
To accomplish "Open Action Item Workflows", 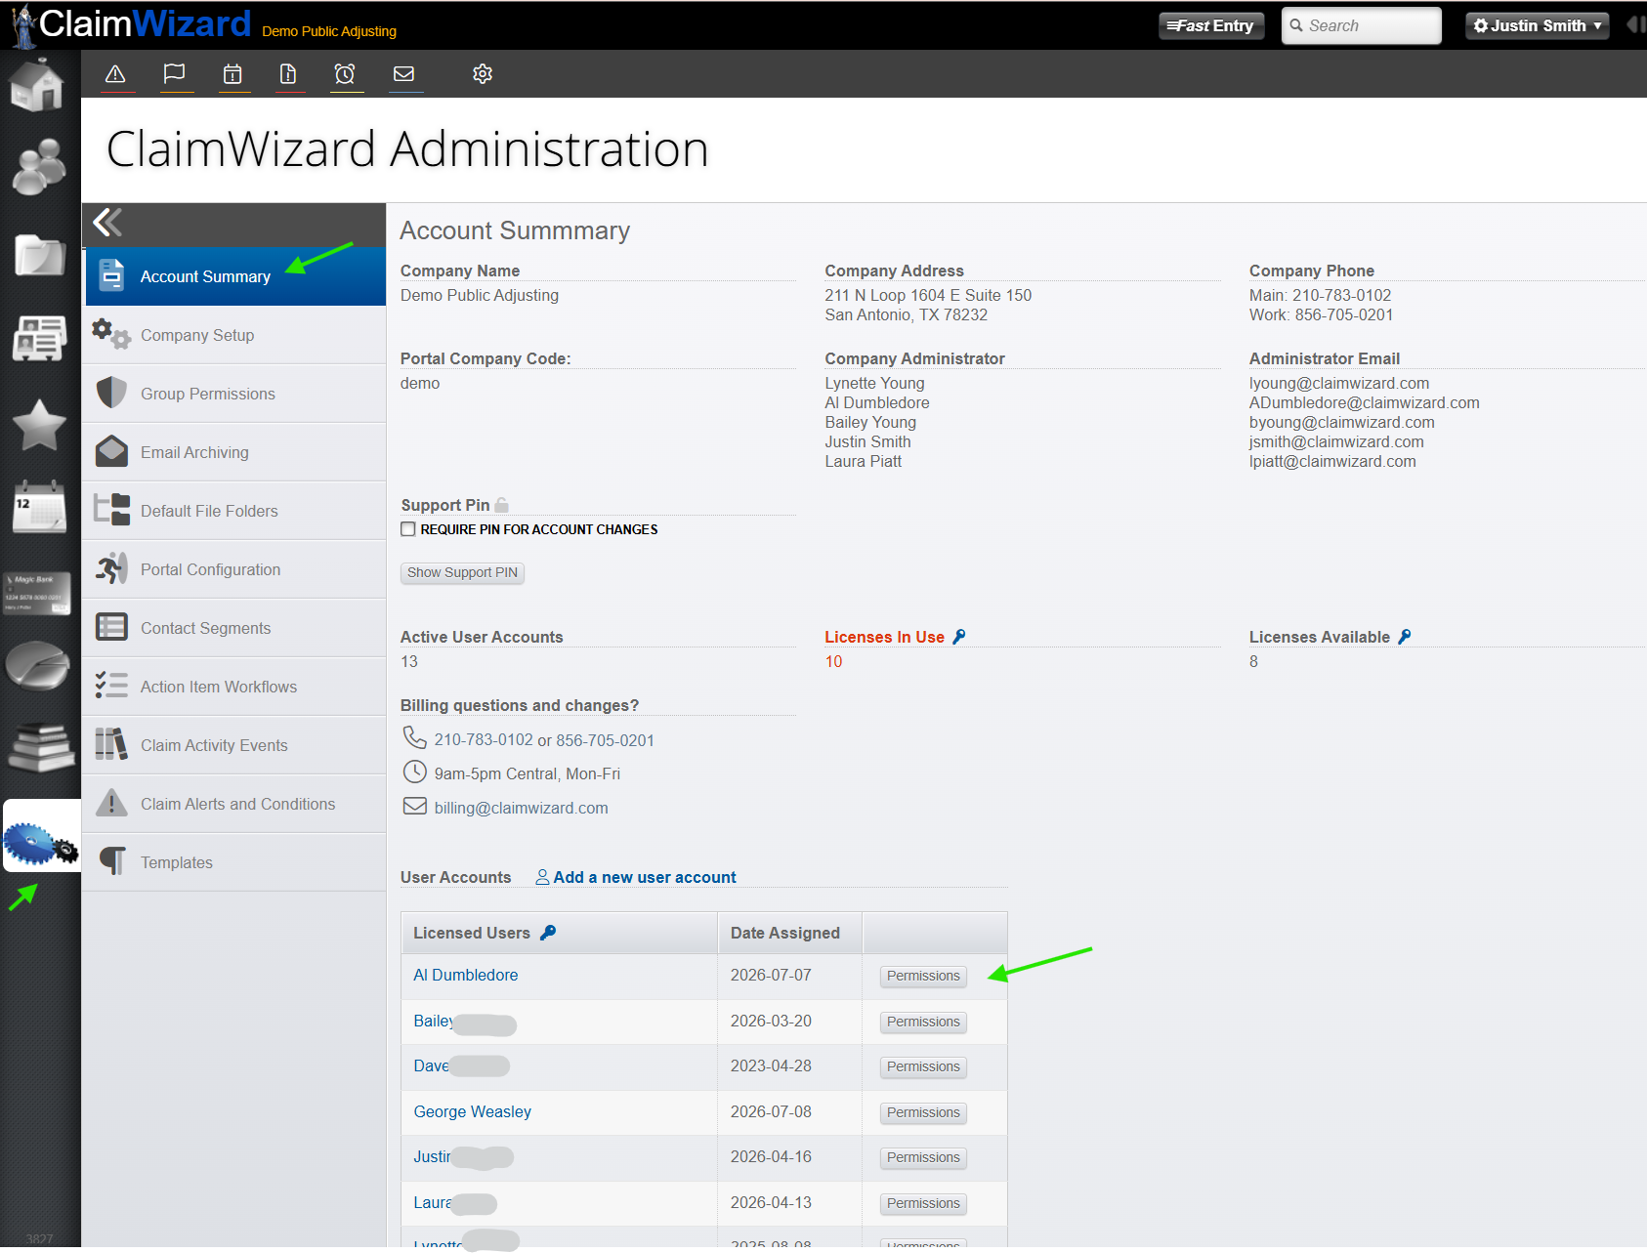I will click(234, 687).
